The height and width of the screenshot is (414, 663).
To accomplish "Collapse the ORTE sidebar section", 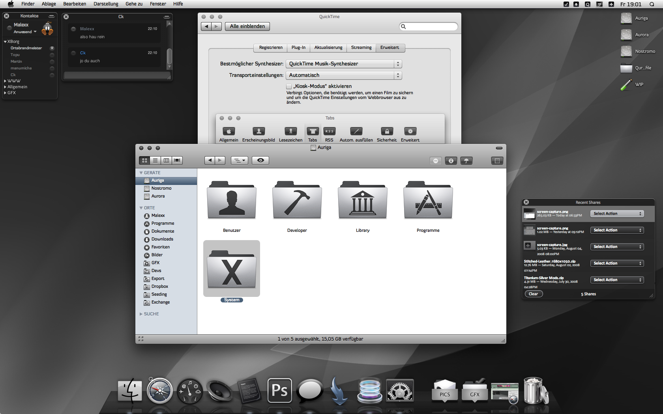I will (141, 208).
